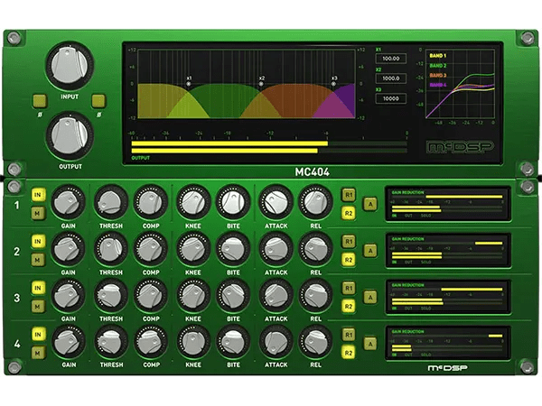Click band 4 THRESH knob

click(111, 342)
